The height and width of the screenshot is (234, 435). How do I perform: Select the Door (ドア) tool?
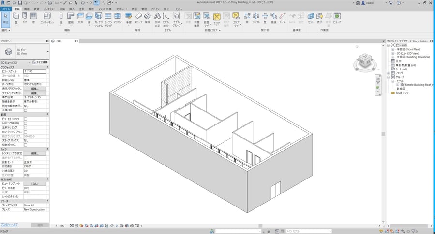coord(25,18)
